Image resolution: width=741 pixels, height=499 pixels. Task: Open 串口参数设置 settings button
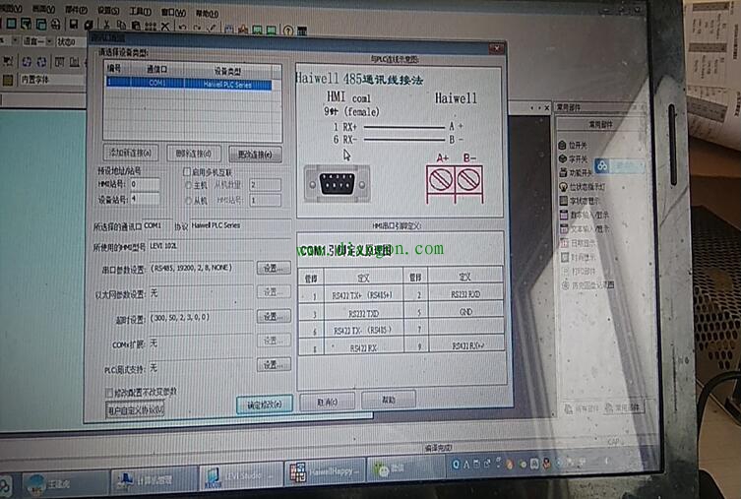pos(274,268)
